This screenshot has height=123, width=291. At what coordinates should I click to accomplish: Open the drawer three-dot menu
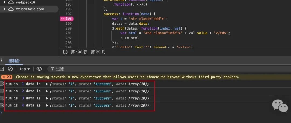(2, 61)
